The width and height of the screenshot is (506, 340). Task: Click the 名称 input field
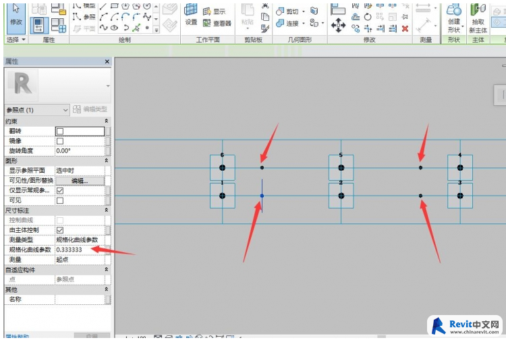[80, 299]
